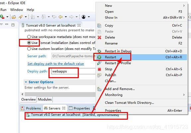The width and height of the screenshot is (191, 133).
Task: Select Tomcat v9.0 Server at localhost row
Action: [x=72, y=115]
